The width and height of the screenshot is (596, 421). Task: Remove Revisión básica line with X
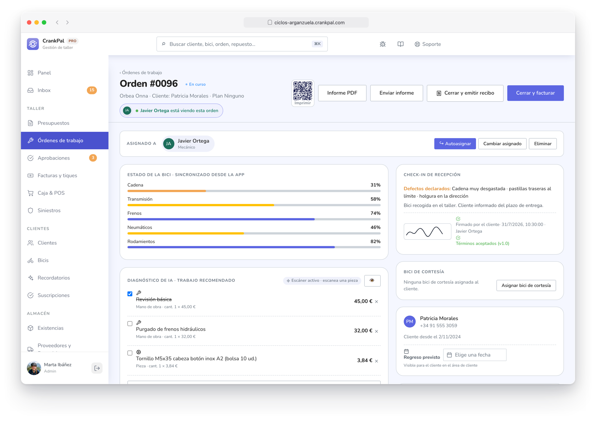377,302
